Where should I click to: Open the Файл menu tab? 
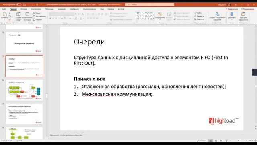click(4, 9)
